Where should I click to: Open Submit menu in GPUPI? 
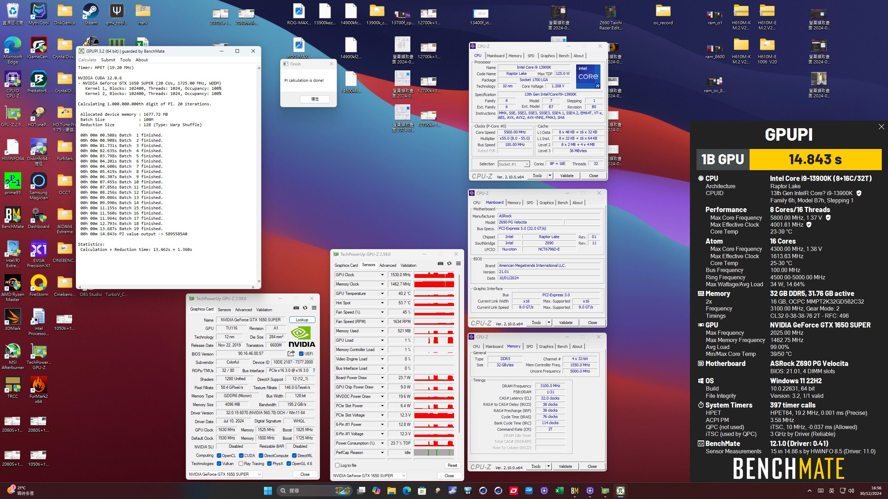coord(108,60)
